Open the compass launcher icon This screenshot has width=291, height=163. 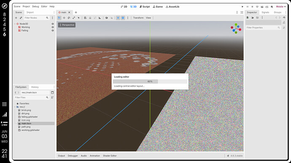click(x=5, y=6)
